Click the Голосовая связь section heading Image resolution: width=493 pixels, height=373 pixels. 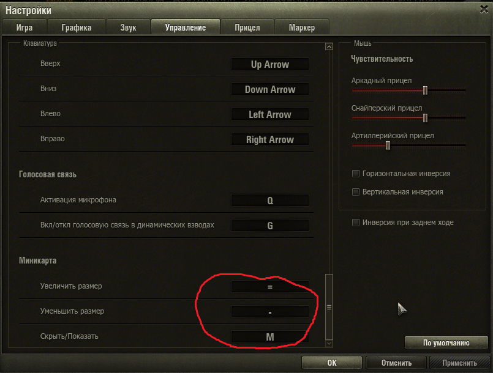point(48,174)
